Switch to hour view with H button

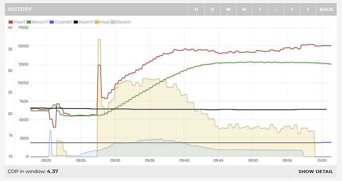[x=196, y=9]
